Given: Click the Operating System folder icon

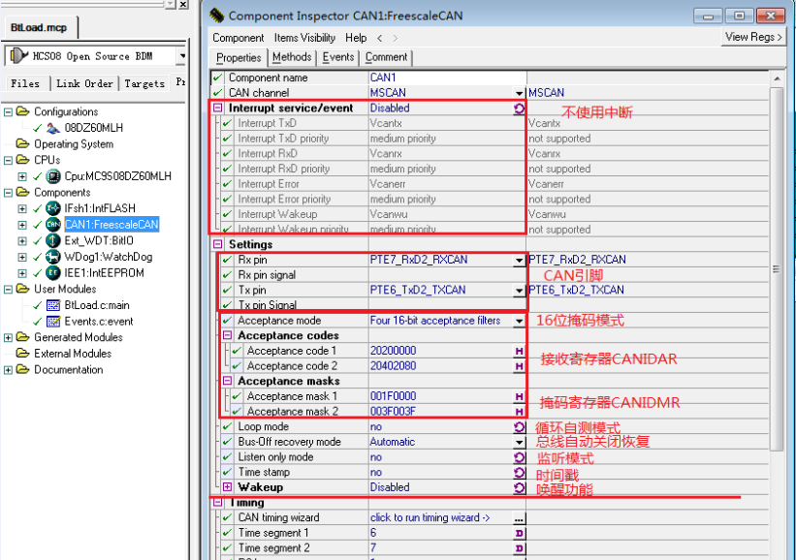Looking at the screenshot, I should point(23,143).
